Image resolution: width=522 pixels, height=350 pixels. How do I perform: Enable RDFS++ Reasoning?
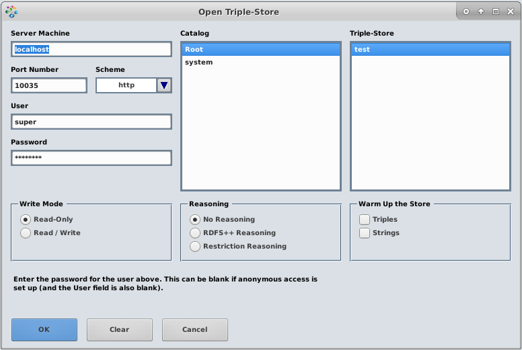click(196, 233)
